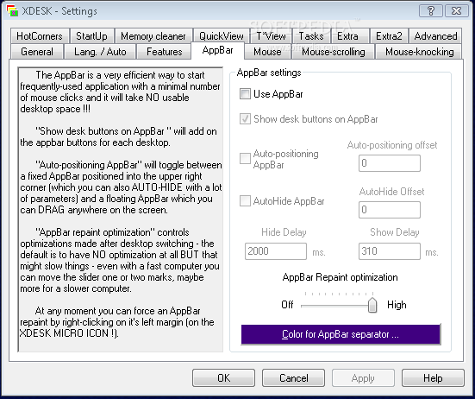The image size is (475, 399).
Task: Click the Help button
Action: [x=433, y=377]
